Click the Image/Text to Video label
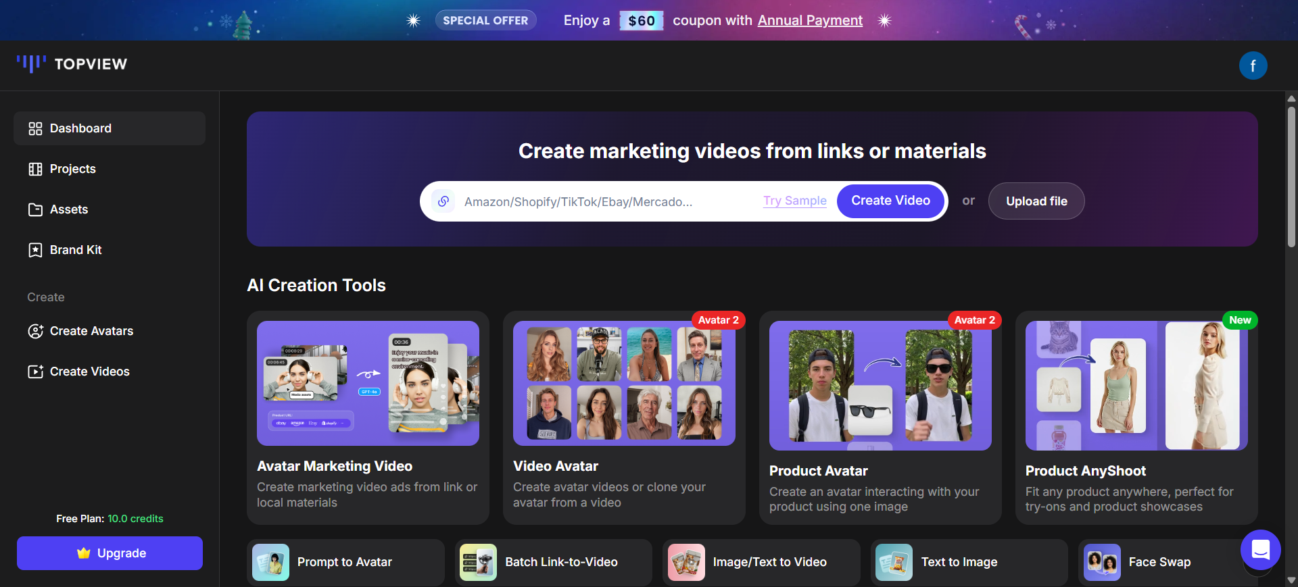This screenshot has width=1298, height=587. 769,562
